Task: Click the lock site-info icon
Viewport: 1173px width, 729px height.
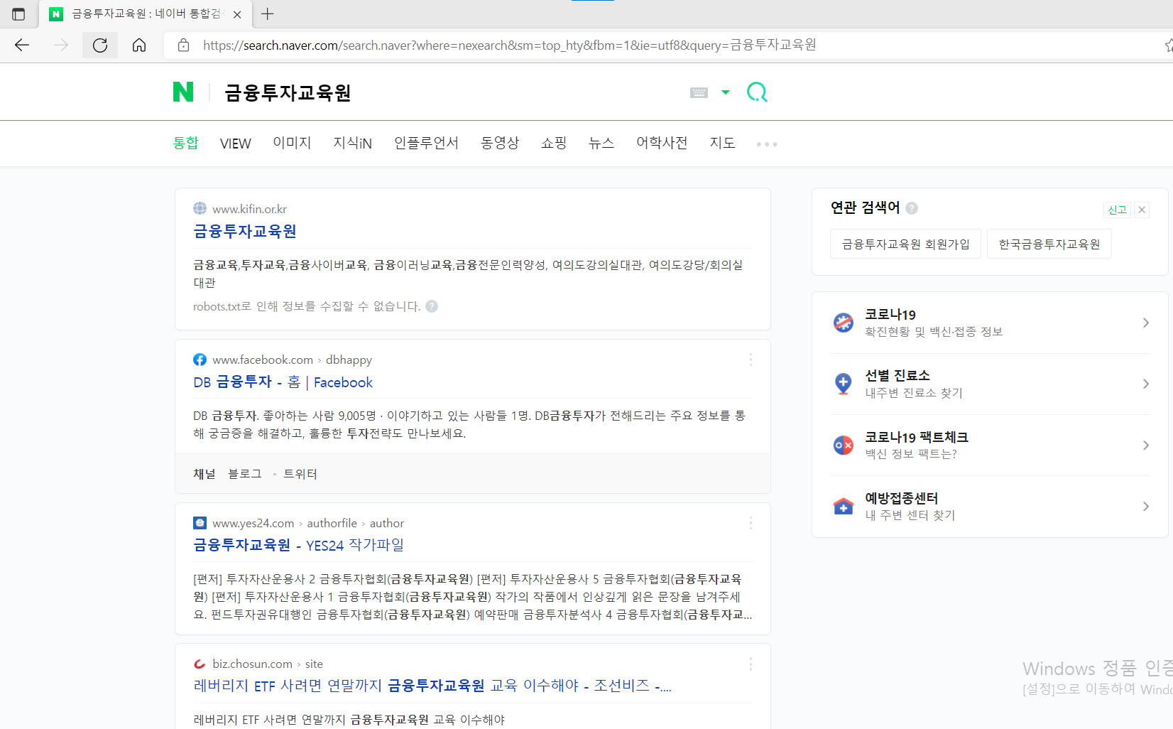Action: [183, 45]
